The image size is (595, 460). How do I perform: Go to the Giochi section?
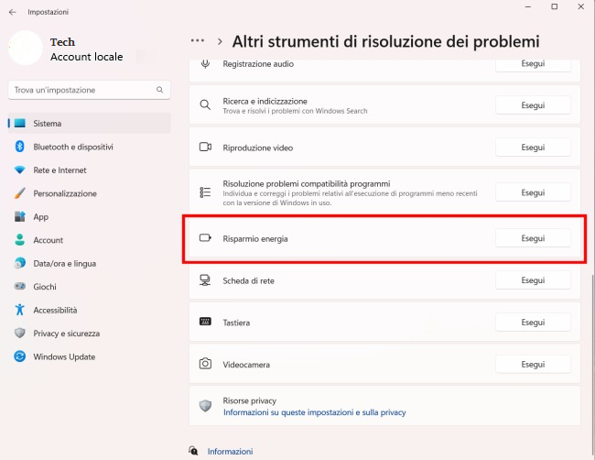[45, 287]
